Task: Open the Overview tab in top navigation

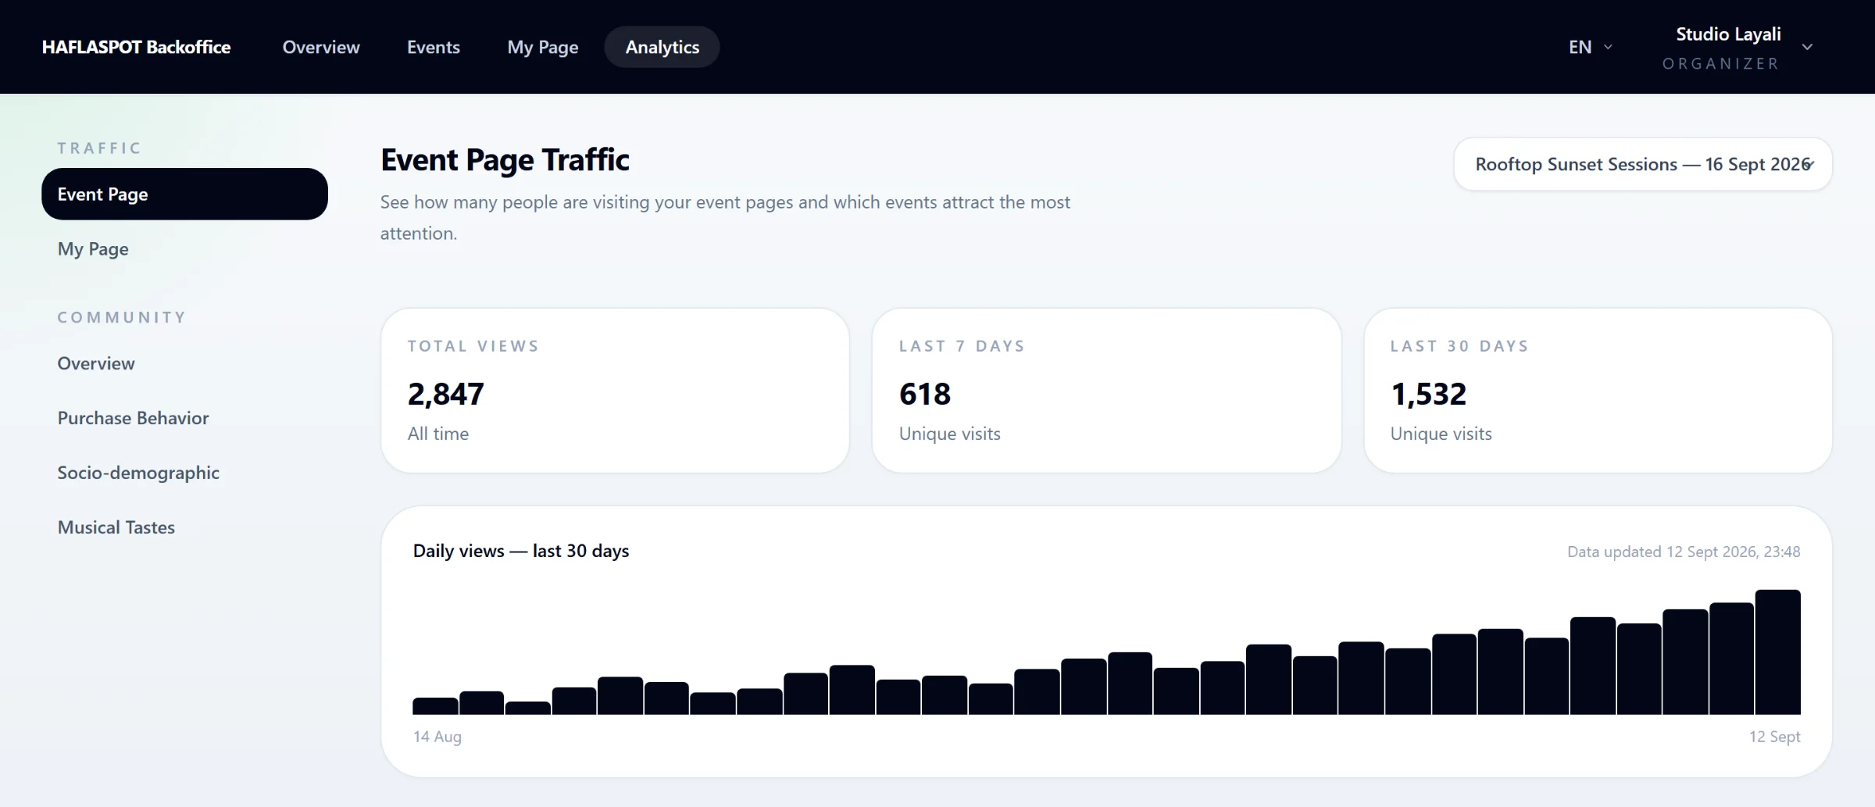Action: [321, 47]
